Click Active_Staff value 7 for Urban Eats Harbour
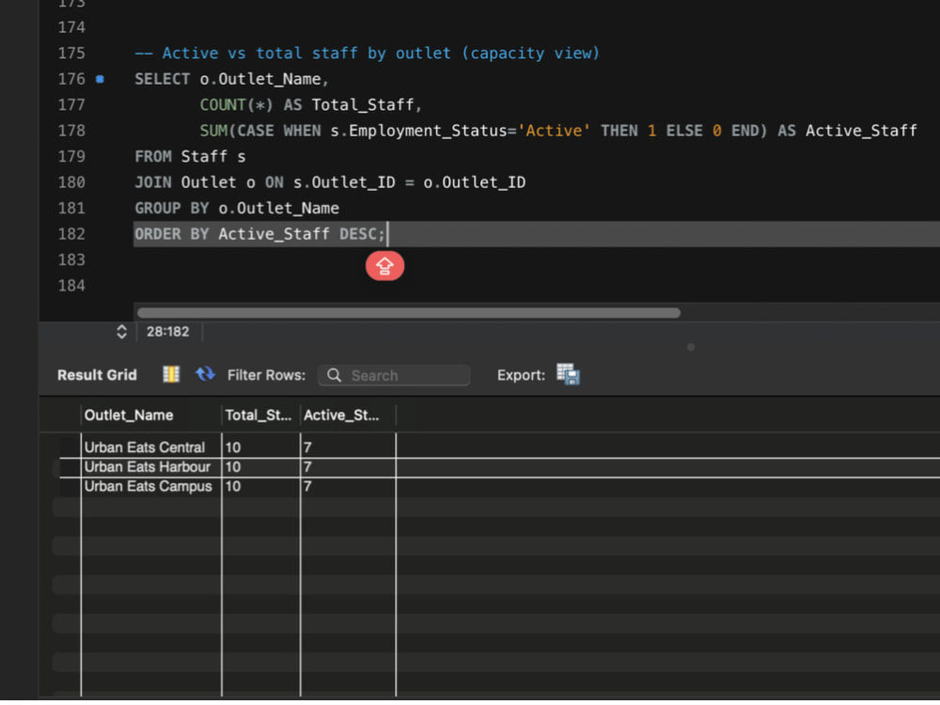 pos(348,467)
